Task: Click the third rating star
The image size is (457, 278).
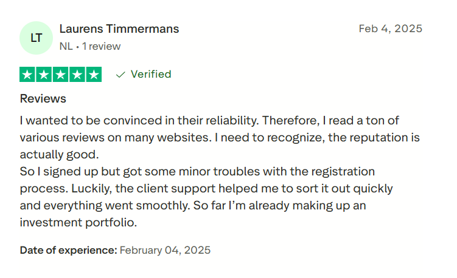Action: 61,75
